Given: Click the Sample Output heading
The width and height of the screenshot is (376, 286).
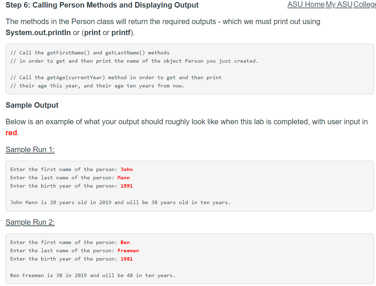Looking at the screenshot, I should (x=32, y=105).
